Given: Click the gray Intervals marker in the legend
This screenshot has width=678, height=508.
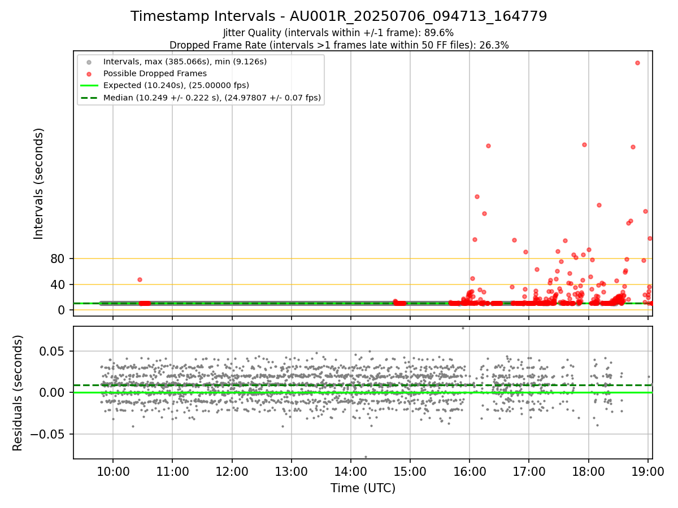Looking at the screenshot, I should [x=88, y=62].
